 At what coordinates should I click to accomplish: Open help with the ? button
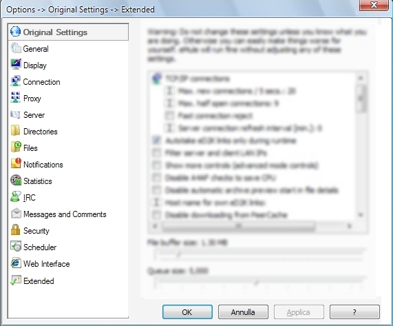(354, 312)
